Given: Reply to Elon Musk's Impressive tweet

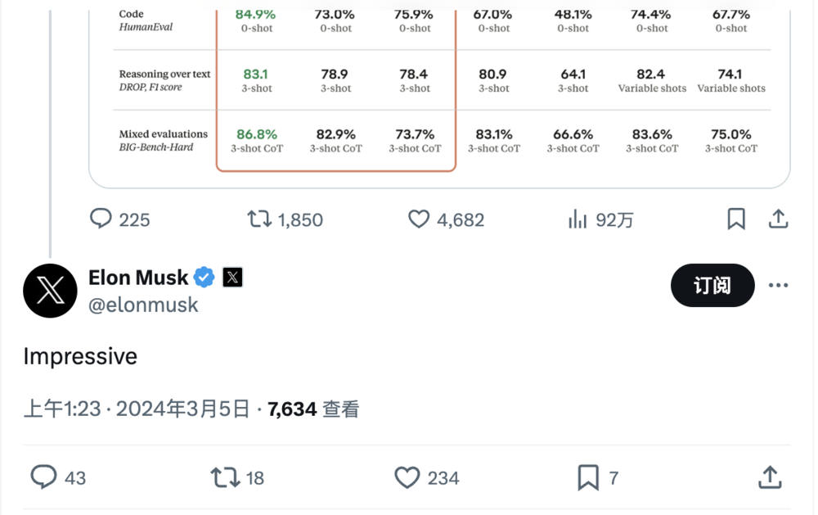Looking at the screenshot, I should click(45, 477).
